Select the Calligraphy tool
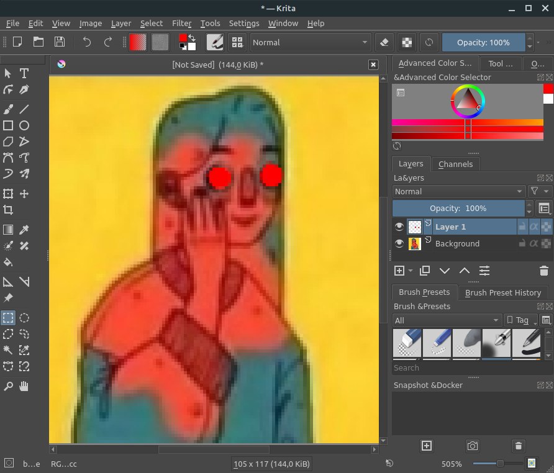 pyautogui.click(x=24, y=90)
